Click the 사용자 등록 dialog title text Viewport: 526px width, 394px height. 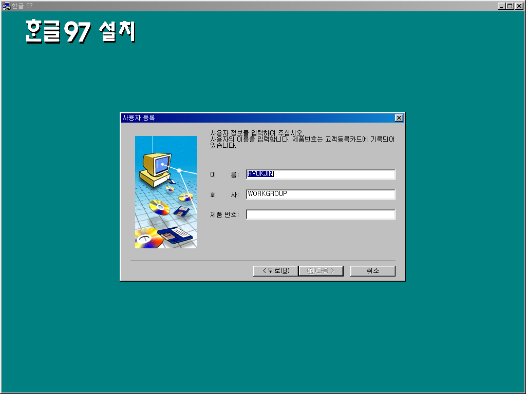pos(139,118)
